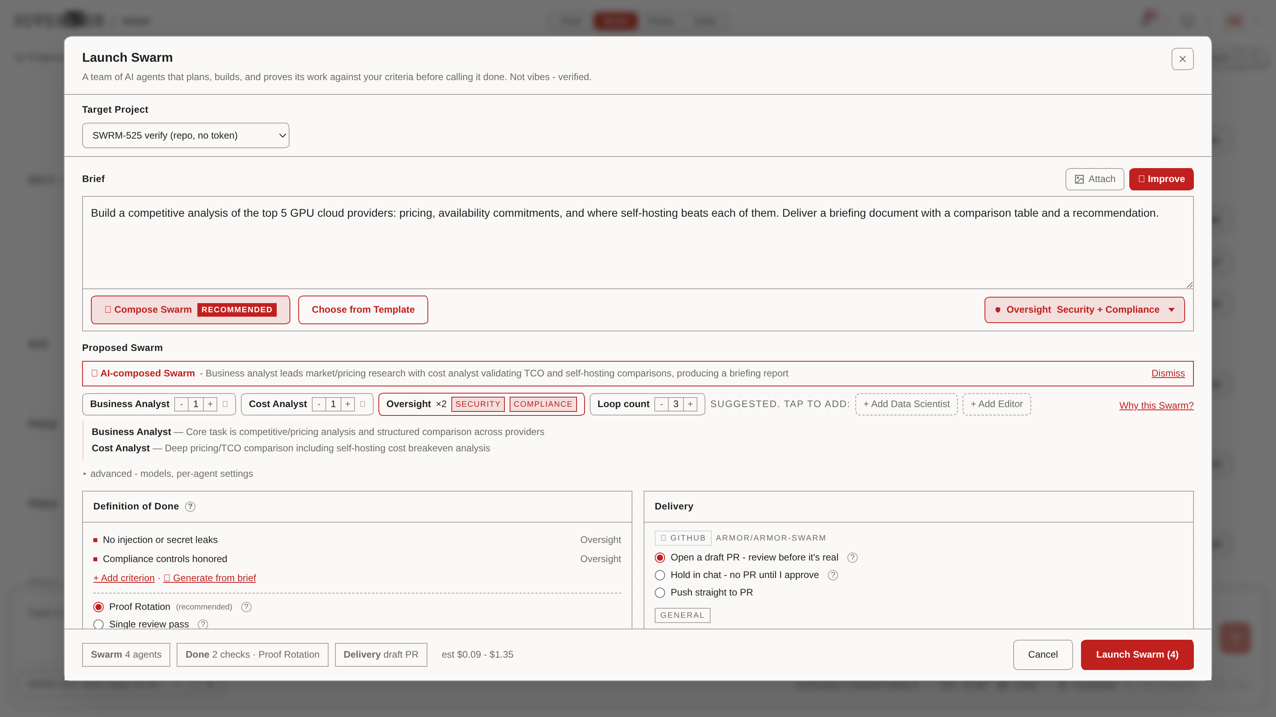This screenshot has height=717, width=1276.
Task: Select Open a draft PR option
Action: [660, 558]
